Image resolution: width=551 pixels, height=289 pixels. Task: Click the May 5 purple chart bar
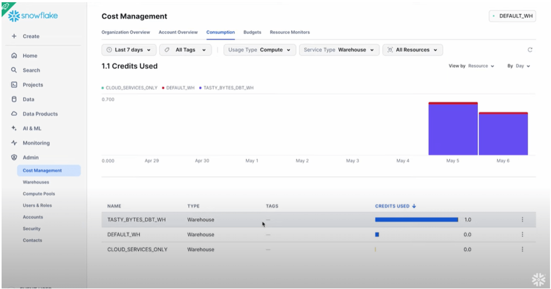tap(453, 129)
